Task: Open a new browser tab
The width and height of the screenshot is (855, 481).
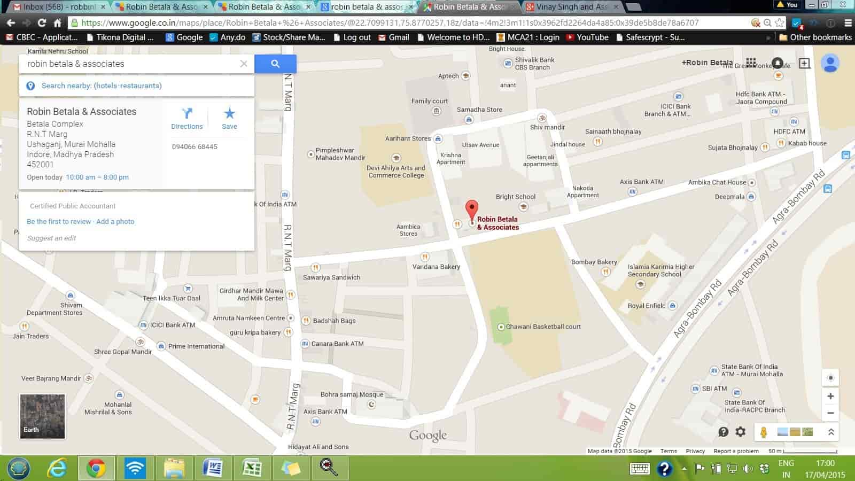Action: click(633, 7)
